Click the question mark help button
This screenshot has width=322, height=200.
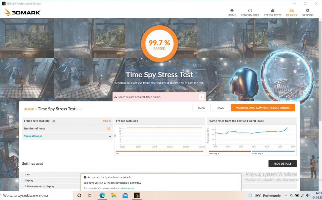(201, 97)
